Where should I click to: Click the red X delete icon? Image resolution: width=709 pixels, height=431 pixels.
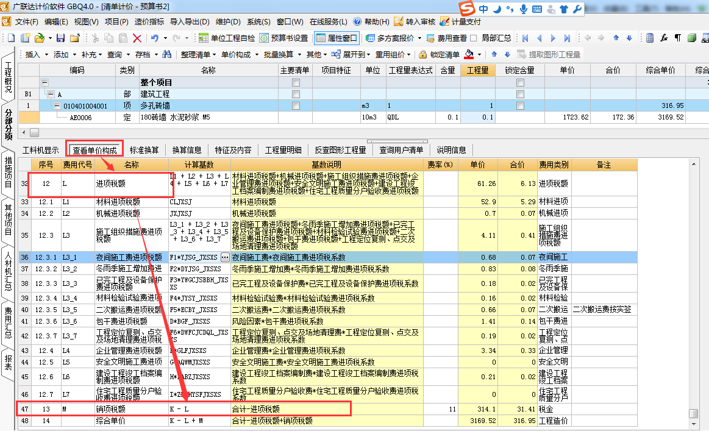[137, 38]
